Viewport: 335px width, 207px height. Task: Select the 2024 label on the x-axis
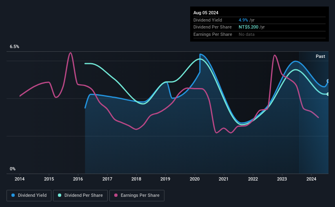311,179
